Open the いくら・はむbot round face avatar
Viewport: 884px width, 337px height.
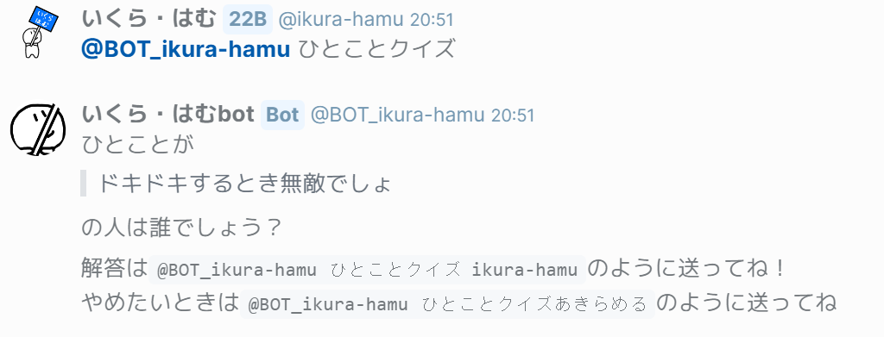(x=38, y=129)
